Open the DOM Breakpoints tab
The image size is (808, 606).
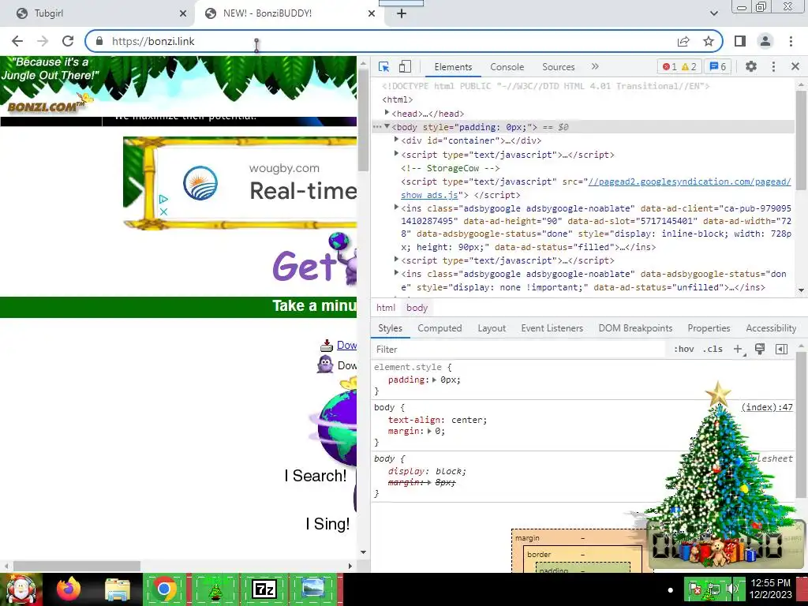click(x=635, y=328)
